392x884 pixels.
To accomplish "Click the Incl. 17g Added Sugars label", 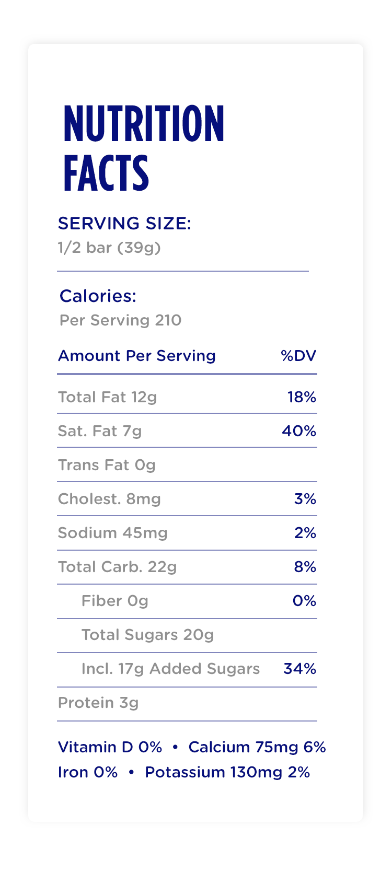I will click(170, 669).
